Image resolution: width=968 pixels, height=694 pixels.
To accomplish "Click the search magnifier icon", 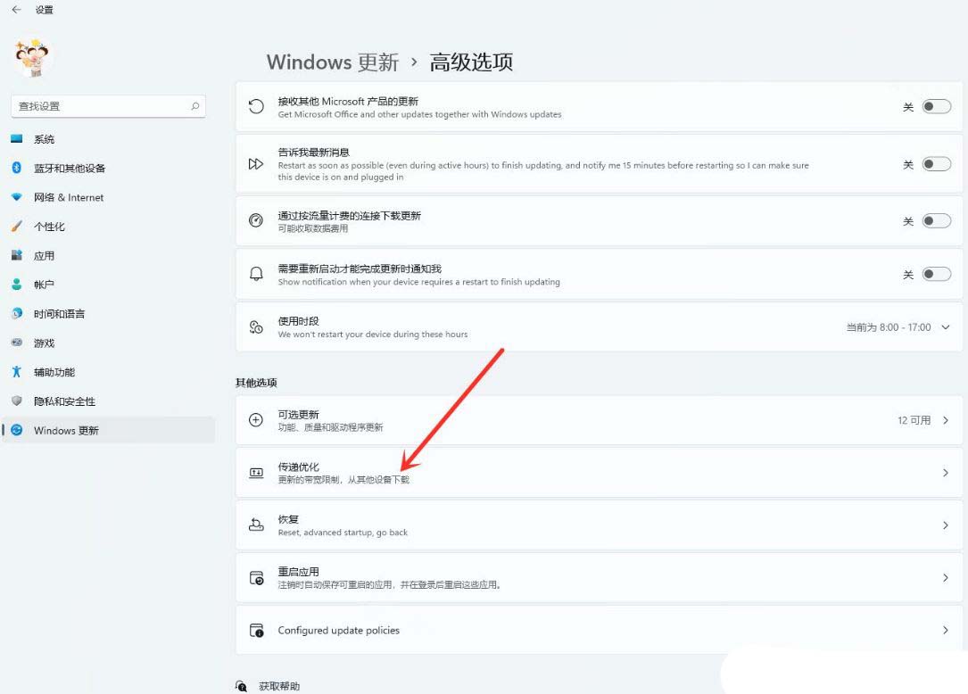I will point(195,106).
